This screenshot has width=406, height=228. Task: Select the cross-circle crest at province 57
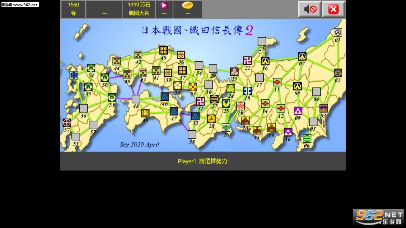click(x=67, y=123)
